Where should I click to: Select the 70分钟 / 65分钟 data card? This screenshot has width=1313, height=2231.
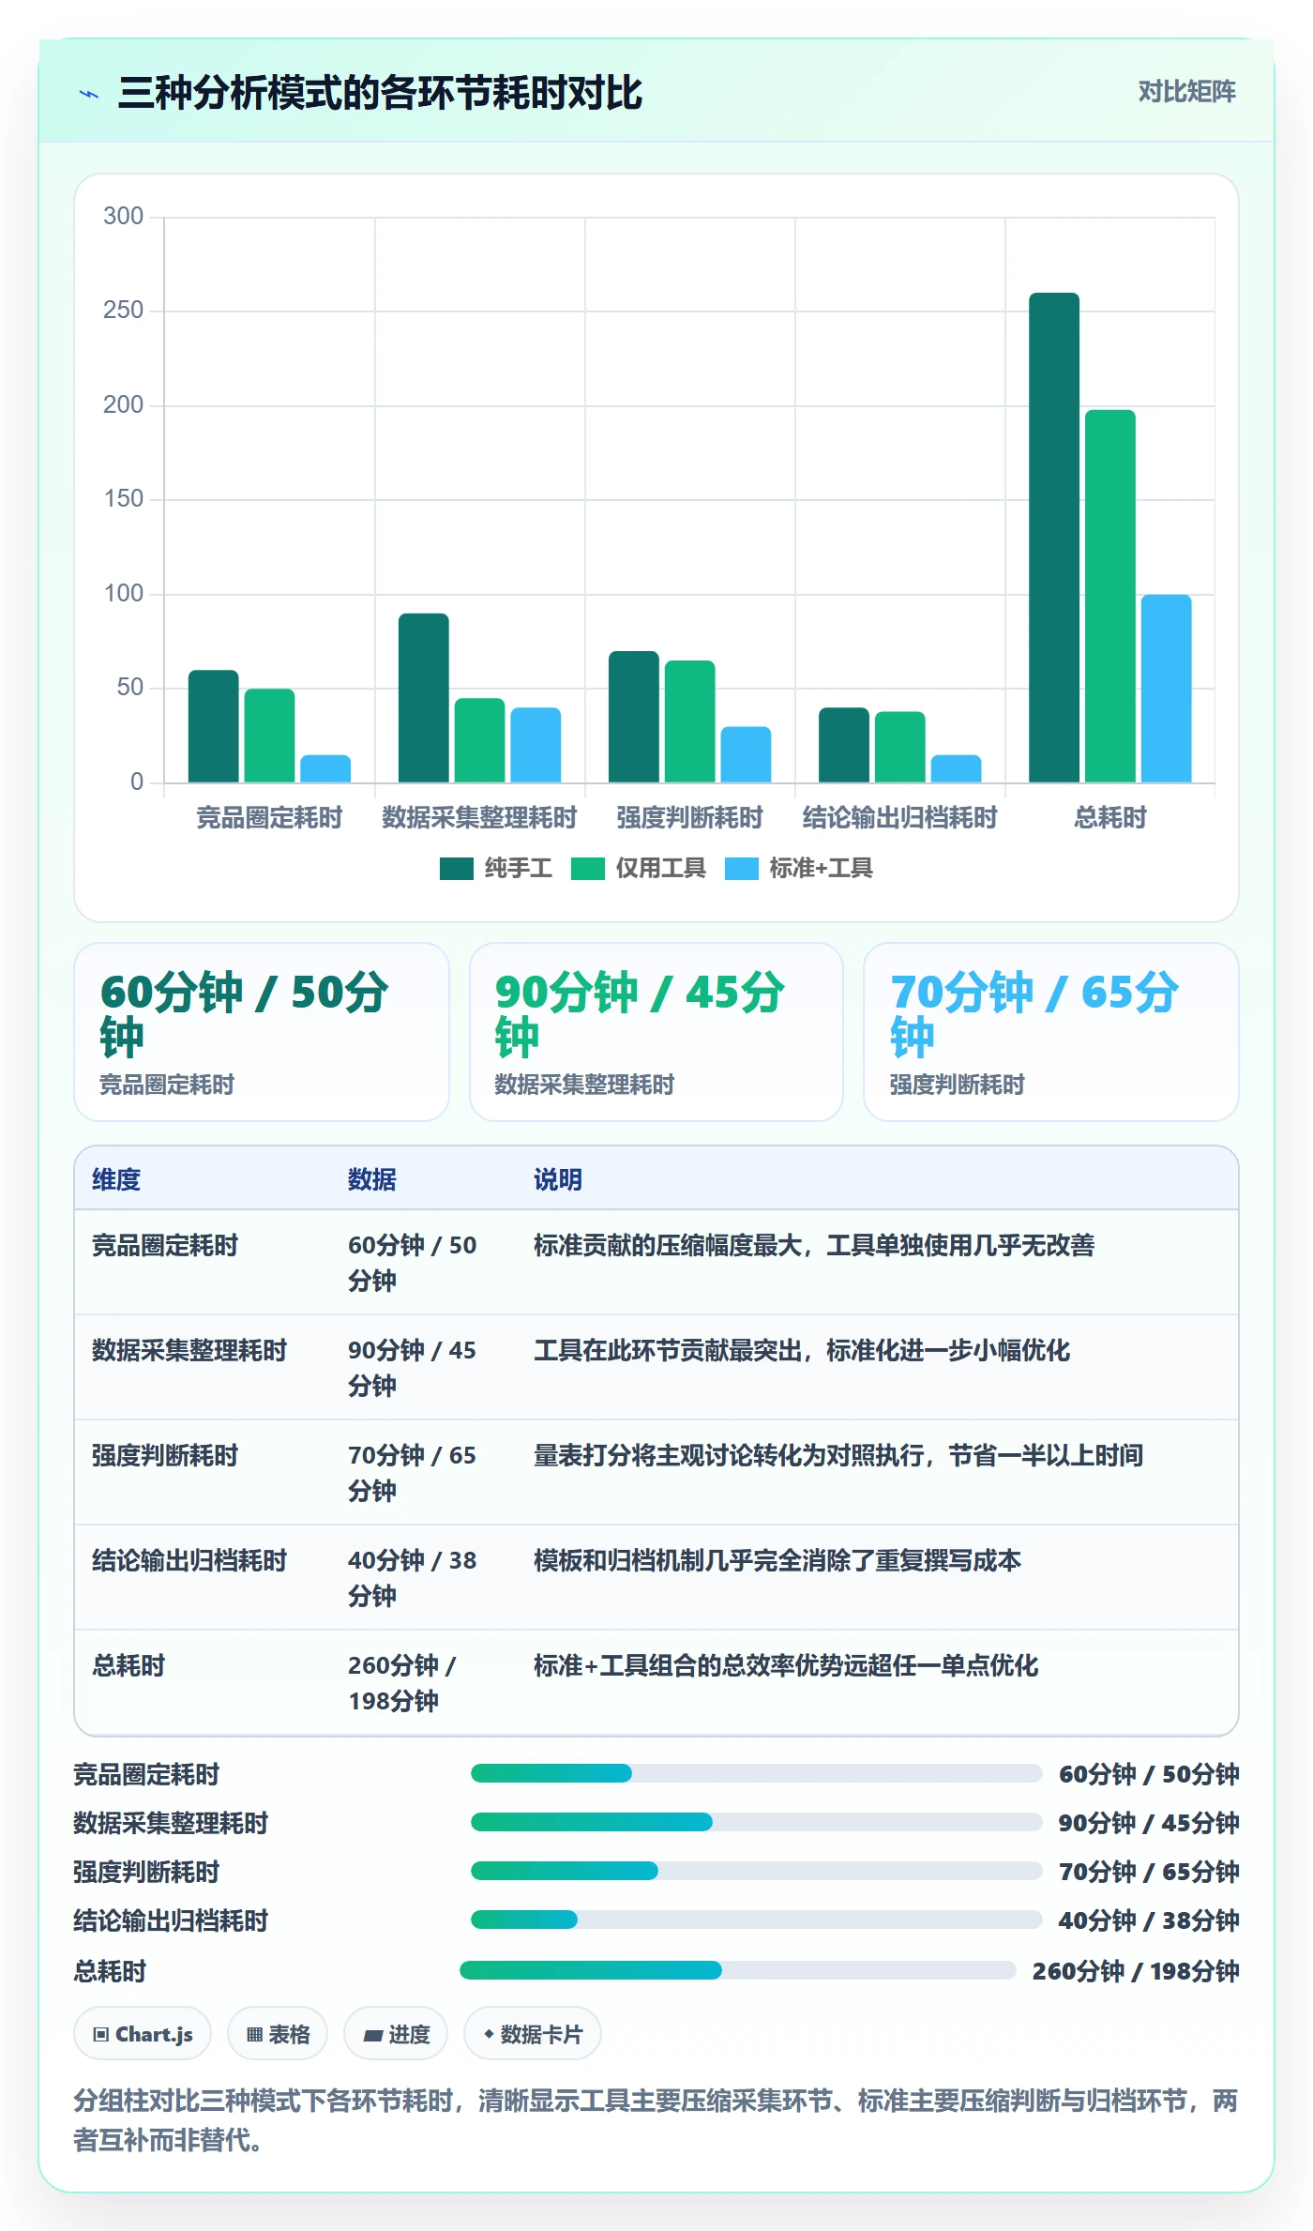[x=1051, y=1032]
